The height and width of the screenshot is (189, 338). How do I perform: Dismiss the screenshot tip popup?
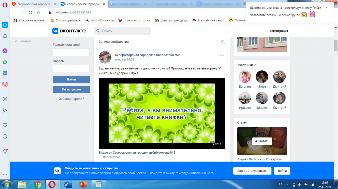(x=326, y=8)
